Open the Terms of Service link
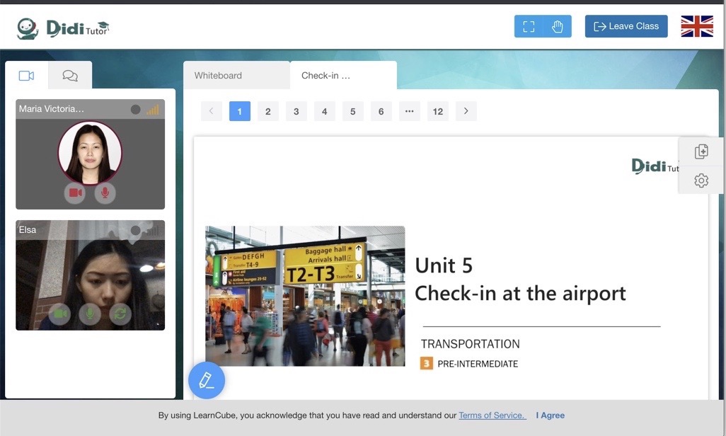Viewport: 726px width, 436px height. click(492, 415)
